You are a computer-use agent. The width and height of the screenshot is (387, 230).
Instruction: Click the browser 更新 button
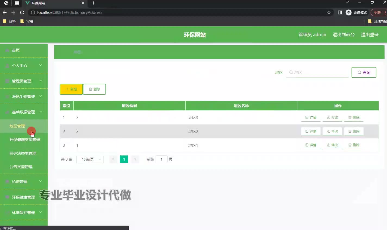(x=379, y=12)
